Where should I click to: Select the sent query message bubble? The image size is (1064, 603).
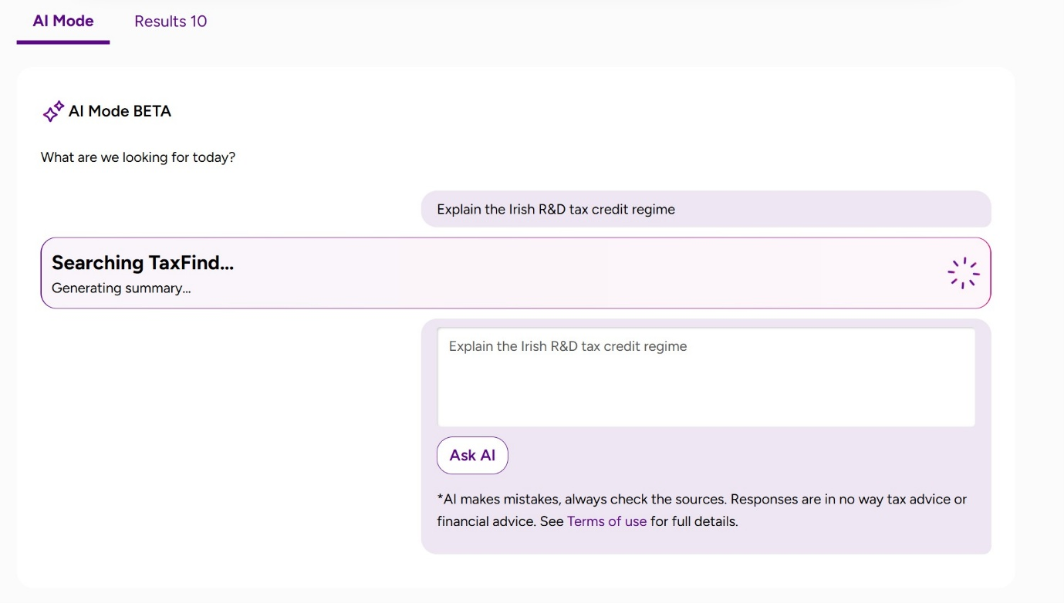tap(706, 209)
